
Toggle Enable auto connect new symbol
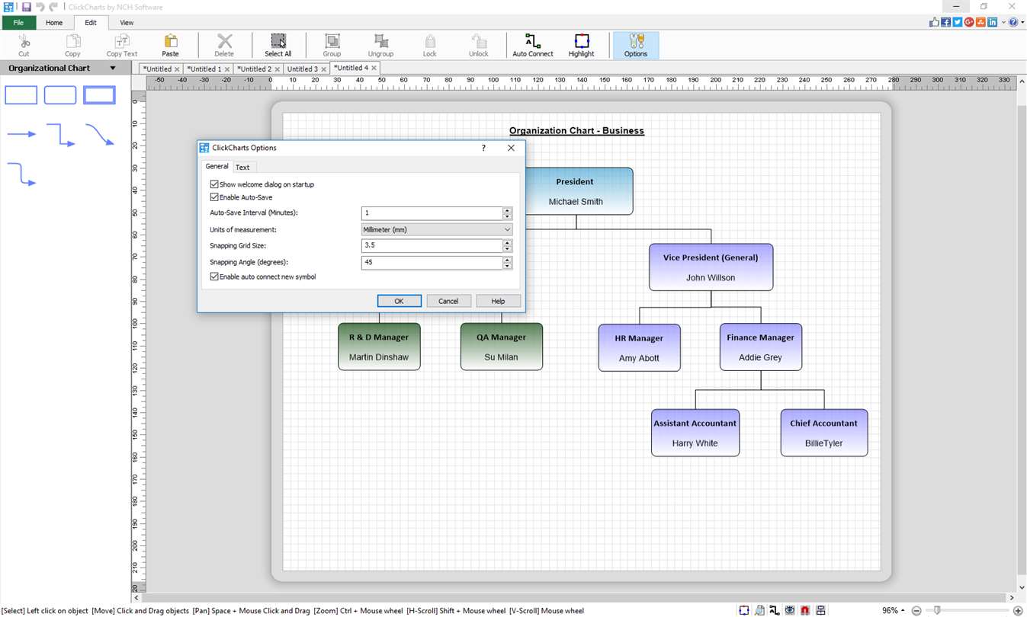click(x=214, y=277)
